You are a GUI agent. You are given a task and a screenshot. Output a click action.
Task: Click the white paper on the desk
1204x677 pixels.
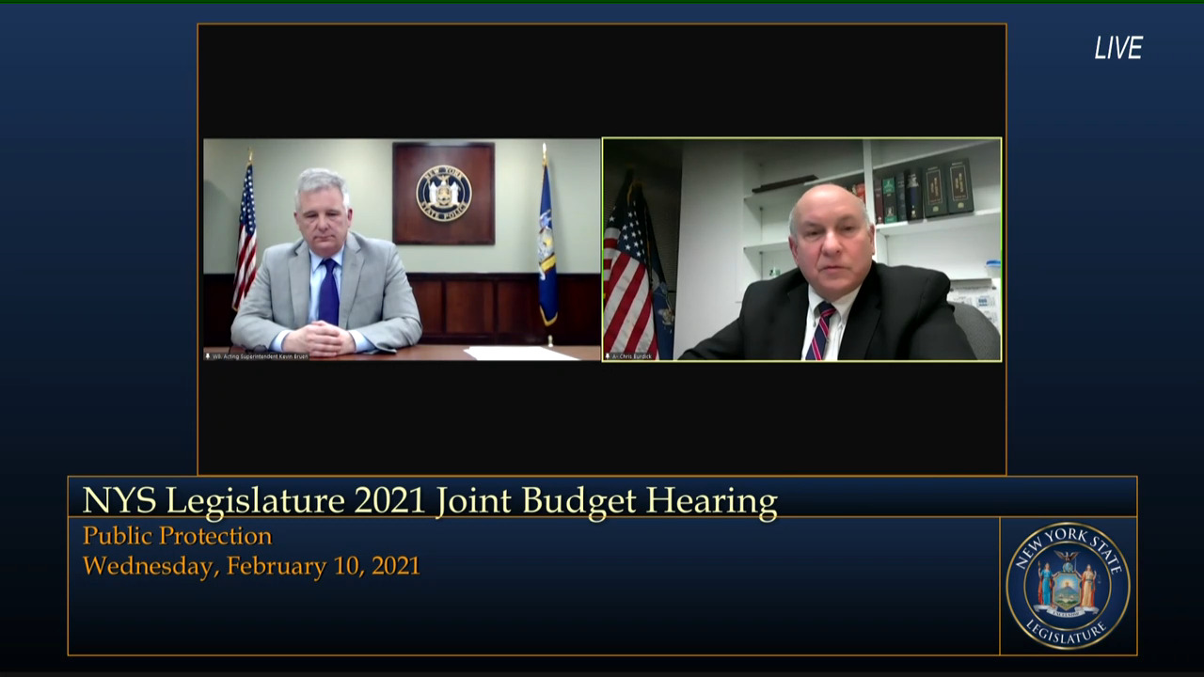coord(520,354)
